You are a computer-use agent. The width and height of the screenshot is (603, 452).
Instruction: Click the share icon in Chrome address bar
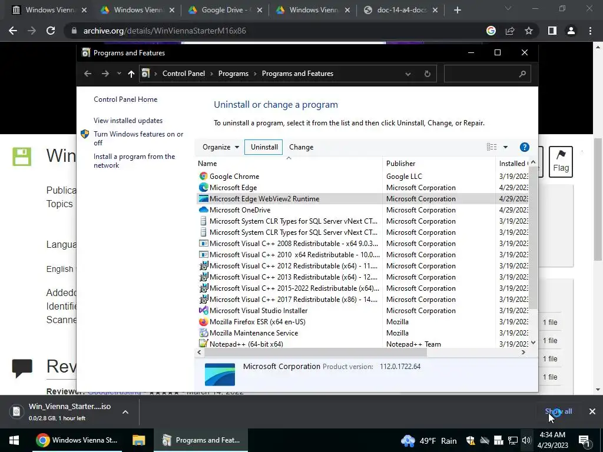pyautogui.click(x=510, y=31)
